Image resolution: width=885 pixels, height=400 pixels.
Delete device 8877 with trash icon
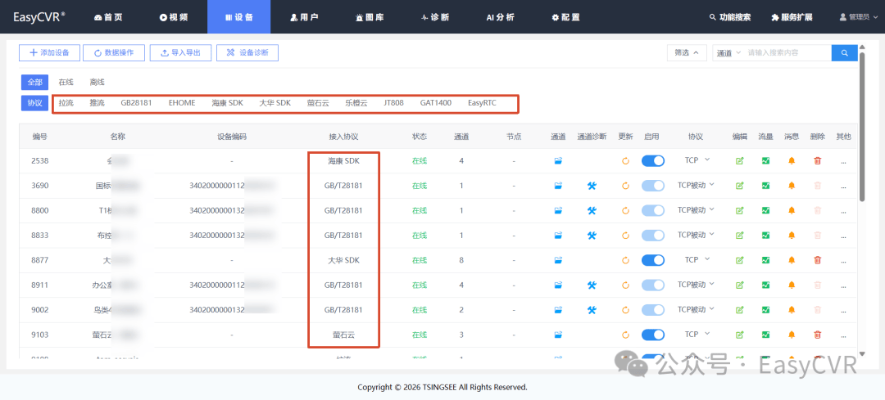click(817, 260)
